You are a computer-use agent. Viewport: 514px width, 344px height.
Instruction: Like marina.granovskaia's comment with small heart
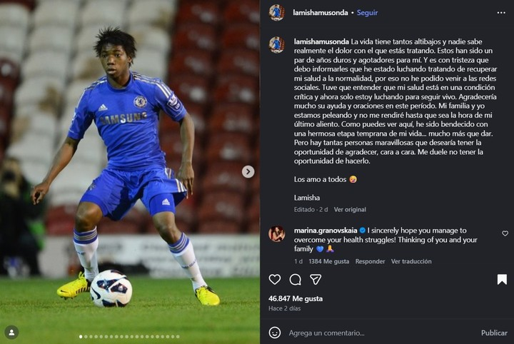click(x=505, y=233)
